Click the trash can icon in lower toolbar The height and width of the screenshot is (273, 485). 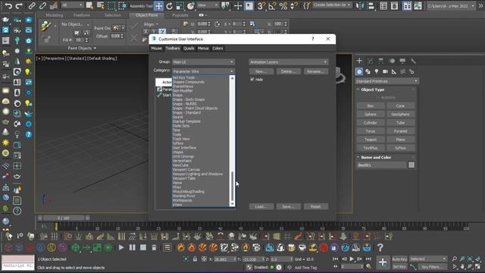(x=154, y=247)
